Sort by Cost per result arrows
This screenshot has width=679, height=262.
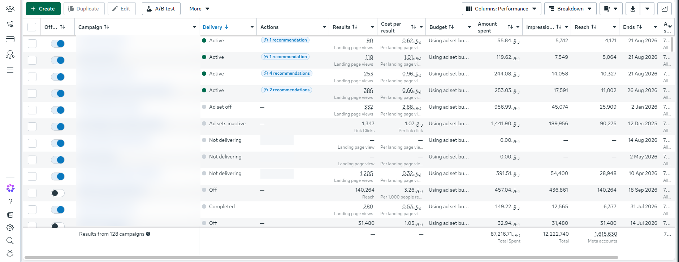pos(414,27)
